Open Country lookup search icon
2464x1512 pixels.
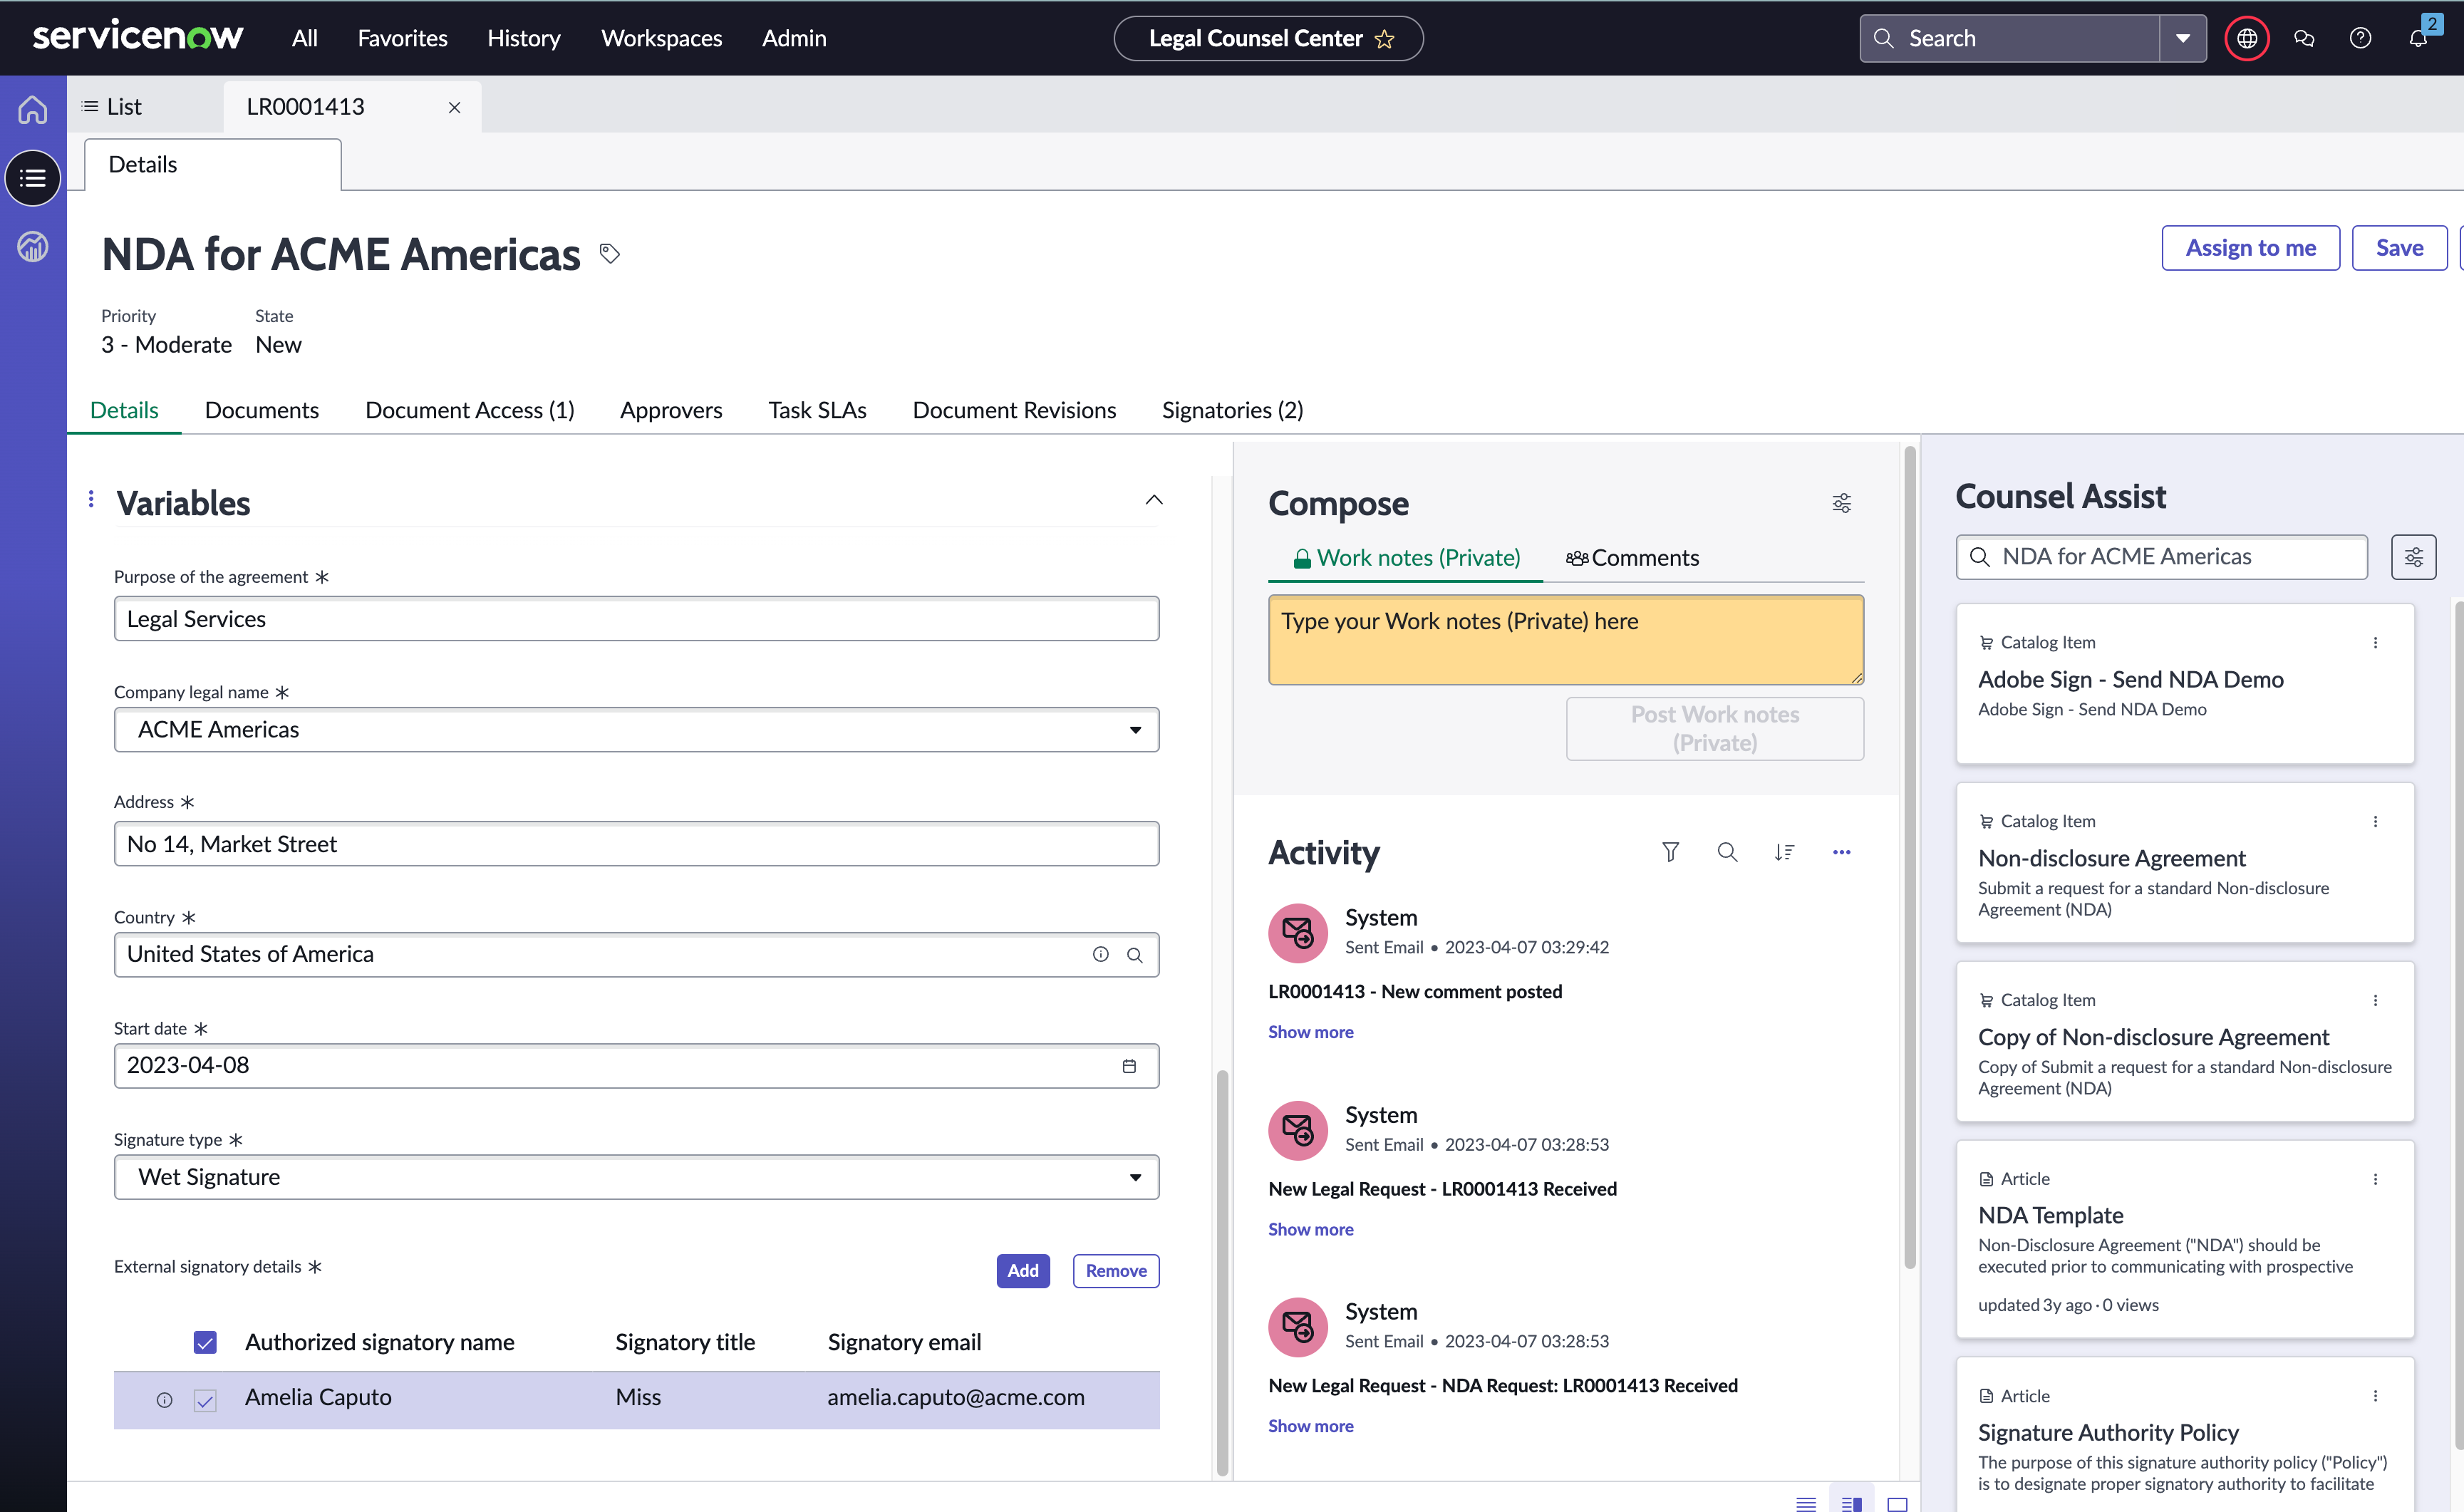[x=1134, y=955]
